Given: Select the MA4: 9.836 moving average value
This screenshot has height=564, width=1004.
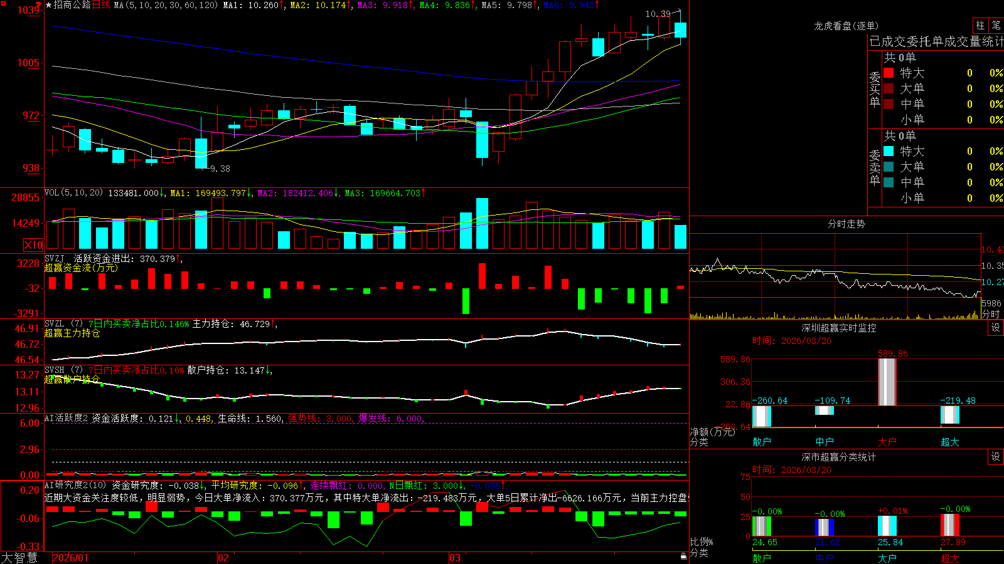Looking at the screenshot, I should (x=447, y=5).
